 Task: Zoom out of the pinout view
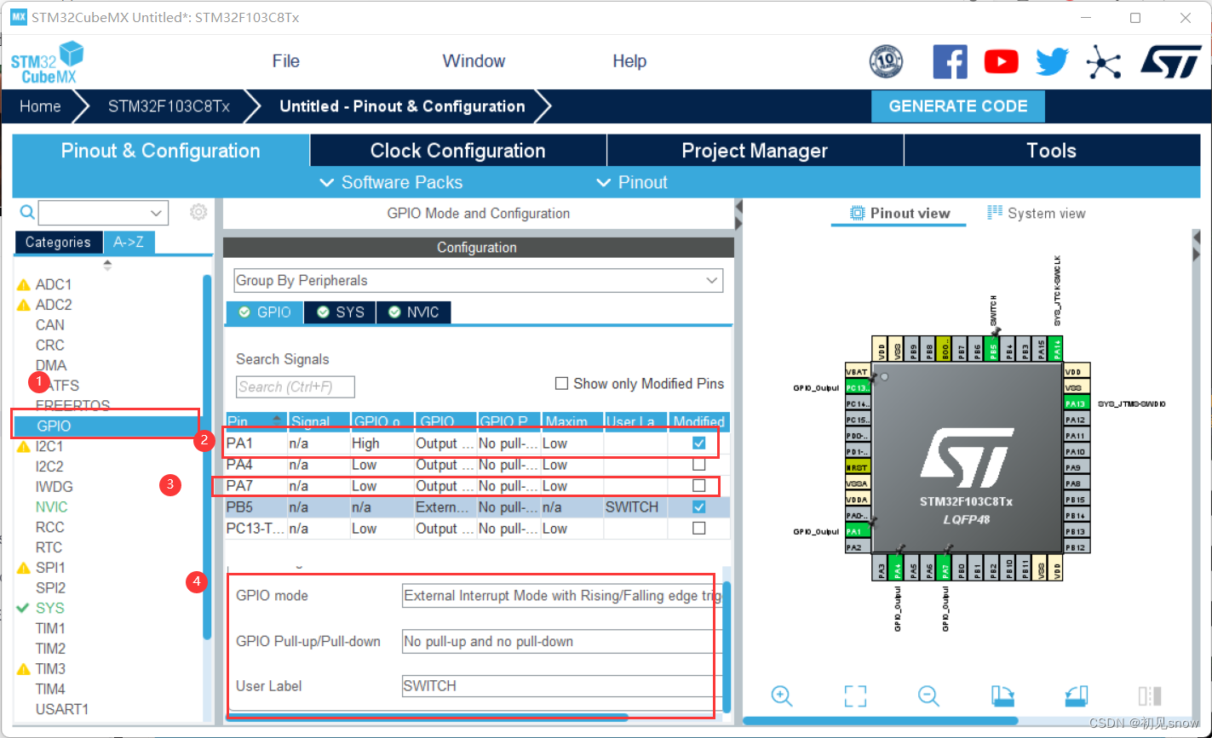click(x=928, y=695)
